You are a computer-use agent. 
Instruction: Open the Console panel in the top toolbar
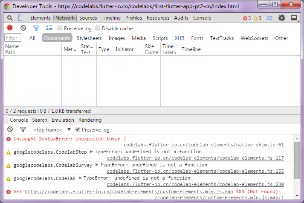[x=202, y=18]
